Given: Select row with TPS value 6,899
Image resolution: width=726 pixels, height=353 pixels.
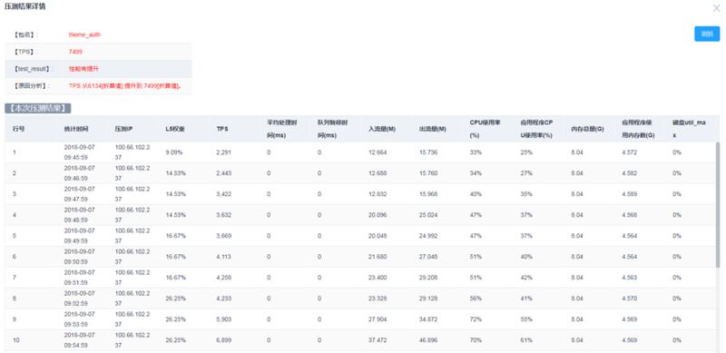Looking at the screenshot, I should 360,340.
